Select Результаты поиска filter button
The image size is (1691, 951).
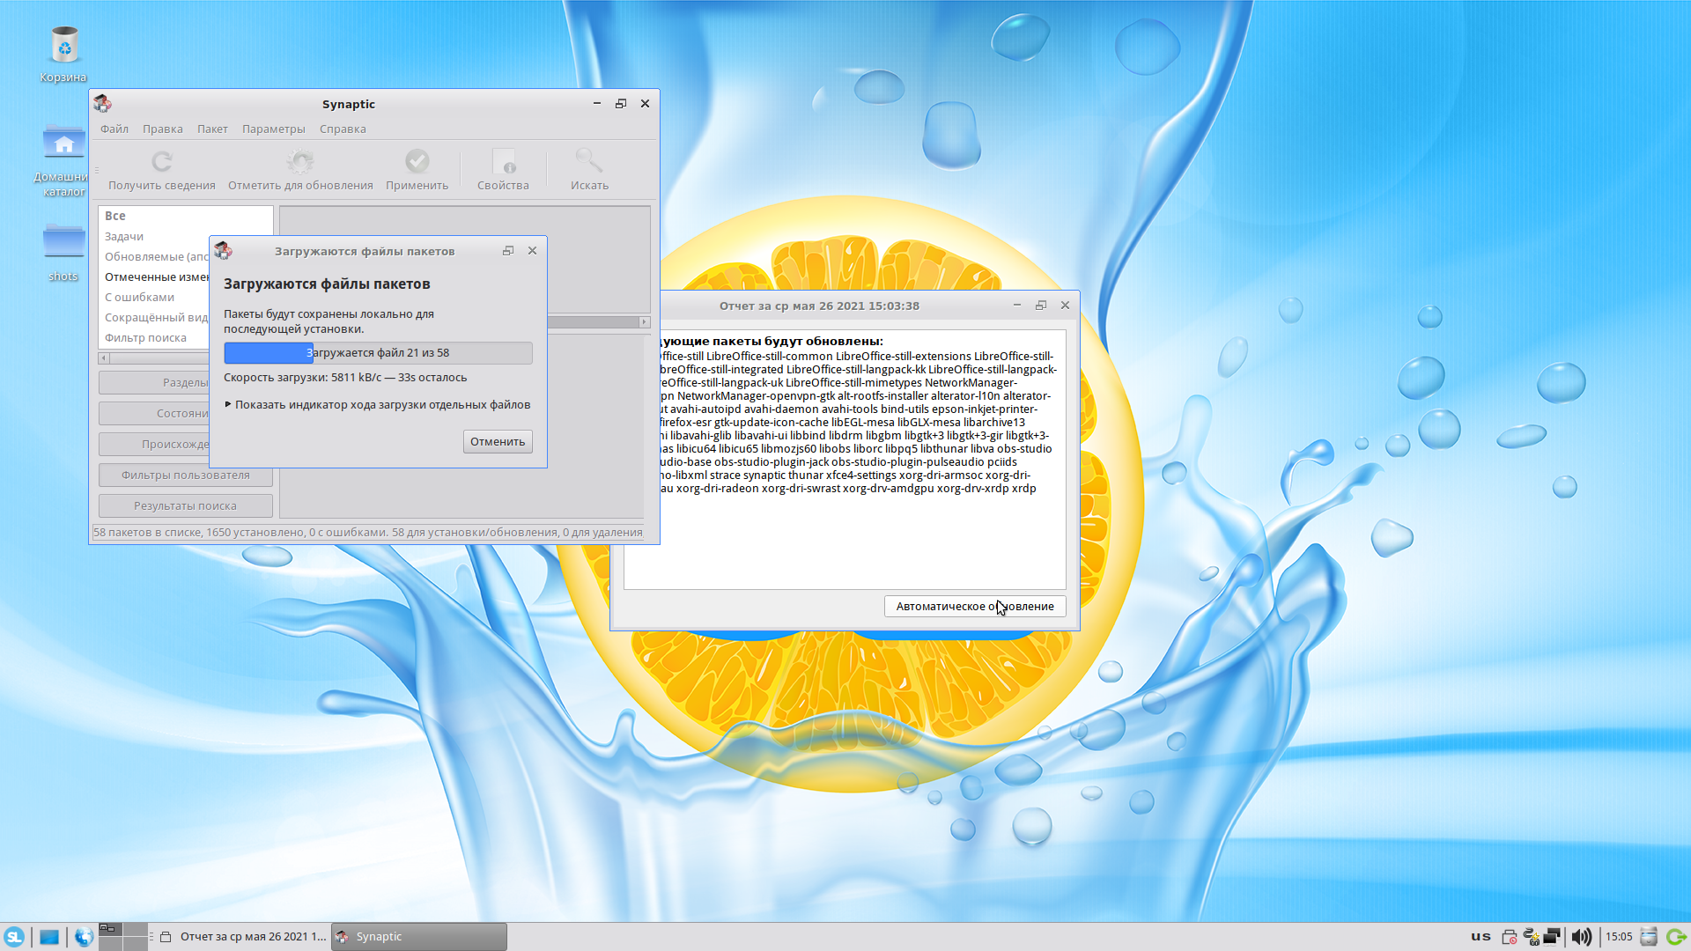(x=185, y=506)
